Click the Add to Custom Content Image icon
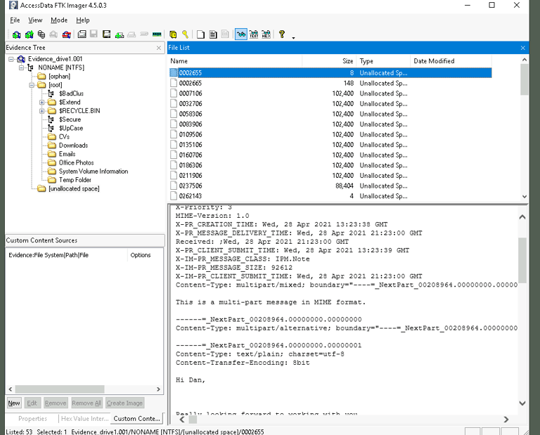This screenshot has height=435, width=540. pos(119,34)
